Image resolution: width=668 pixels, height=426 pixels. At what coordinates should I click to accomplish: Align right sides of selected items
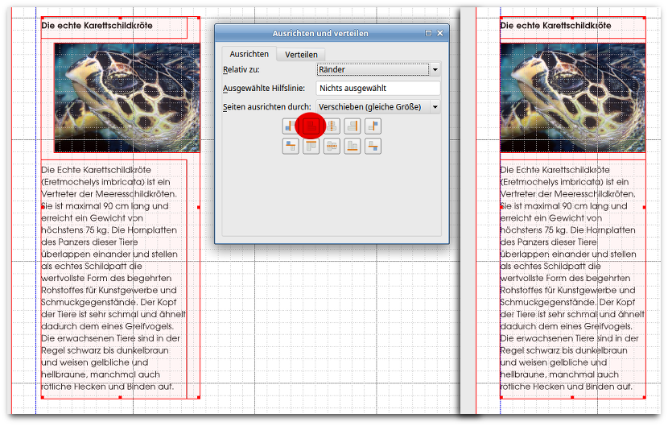(x=353, y=126)
